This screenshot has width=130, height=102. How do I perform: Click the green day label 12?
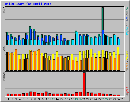coord(50,99)
